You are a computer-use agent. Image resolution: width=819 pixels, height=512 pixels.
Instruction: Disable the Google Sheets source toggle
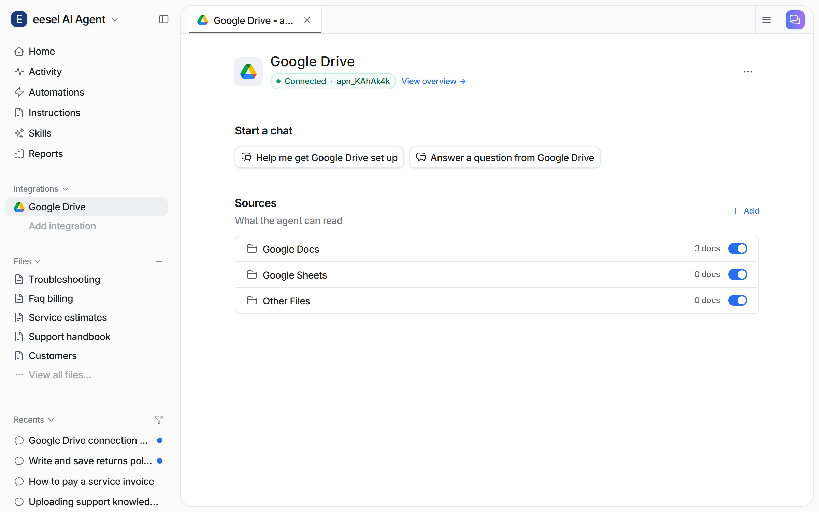pyautogui.click(x=737, y=274)
